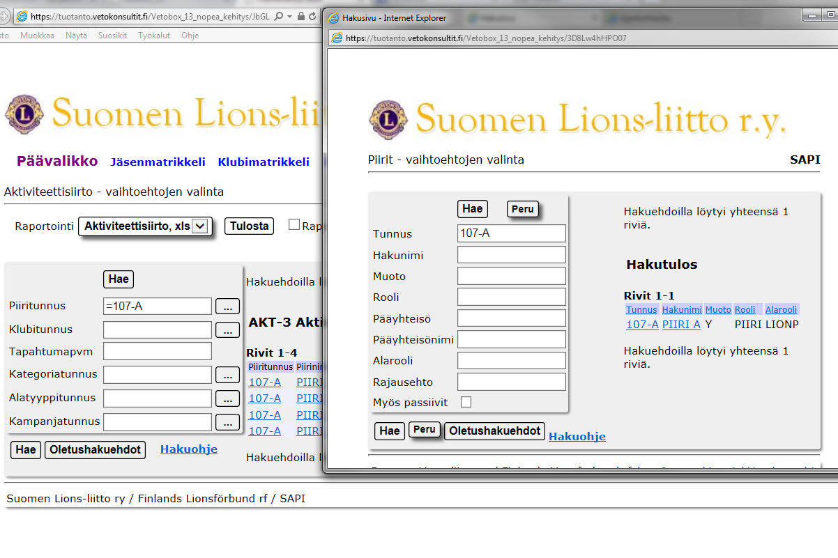Open the lookup button beside the Kampanjatunnus field
Screen dimensions: 838x558
click(227, 421)
